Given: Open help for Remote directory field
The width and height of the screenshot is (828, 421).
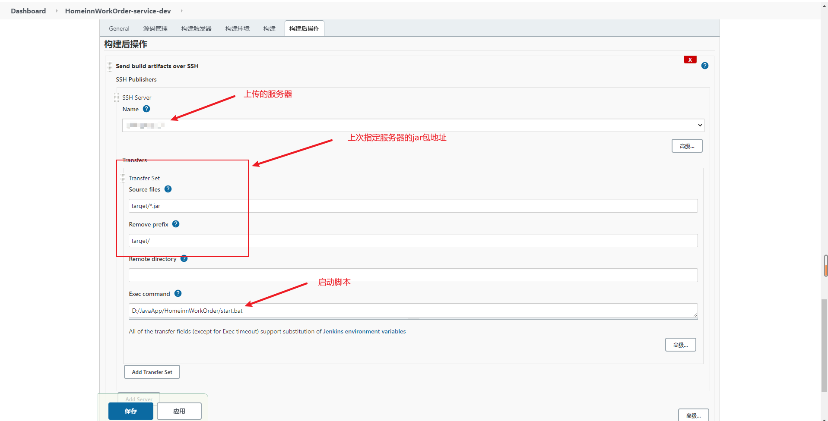Looking at the screenshot, I should (184, 258).
